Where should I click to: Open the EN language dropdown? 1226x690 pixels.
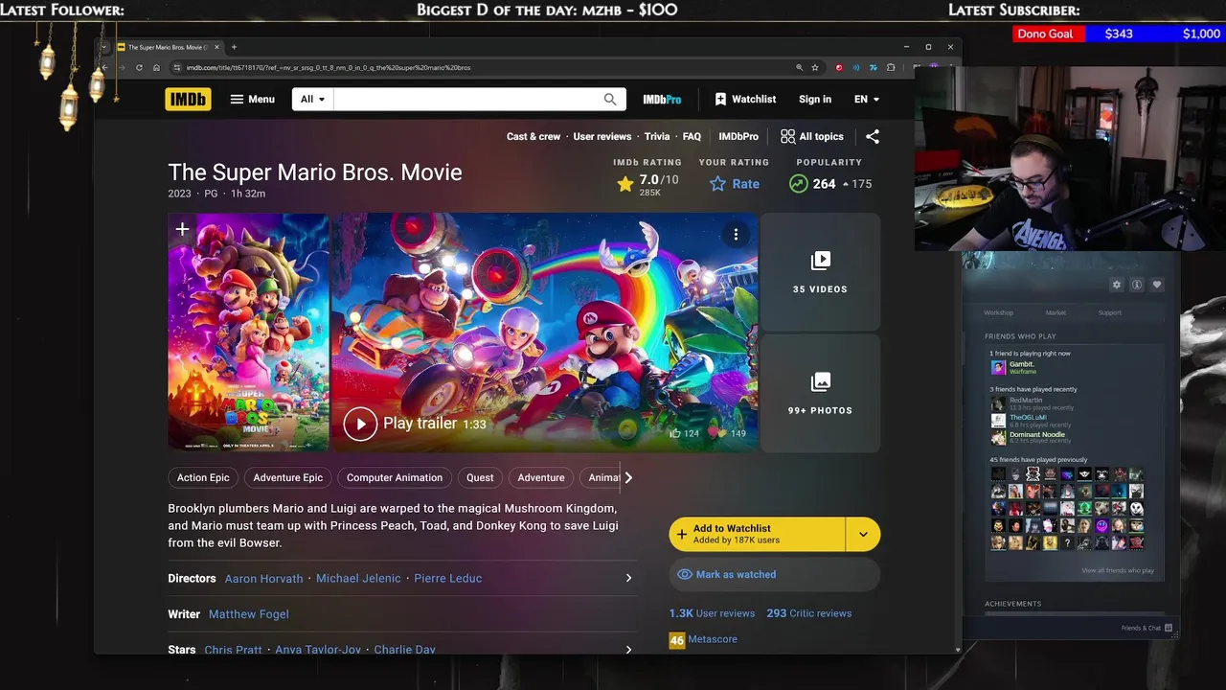[x=867, y=99]
